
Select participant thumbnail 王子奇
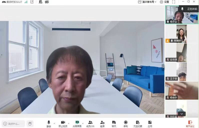pyautogui.click(x=181, y=72)
